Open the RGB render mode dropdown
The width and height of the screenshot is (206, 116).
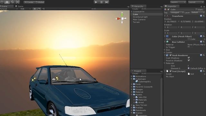click(x=25, y=9)
